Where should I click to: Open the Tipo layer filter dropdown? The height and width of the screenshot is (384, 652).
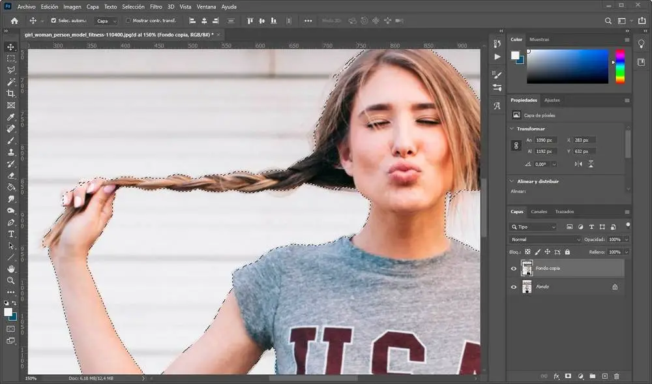pos(535,227)
